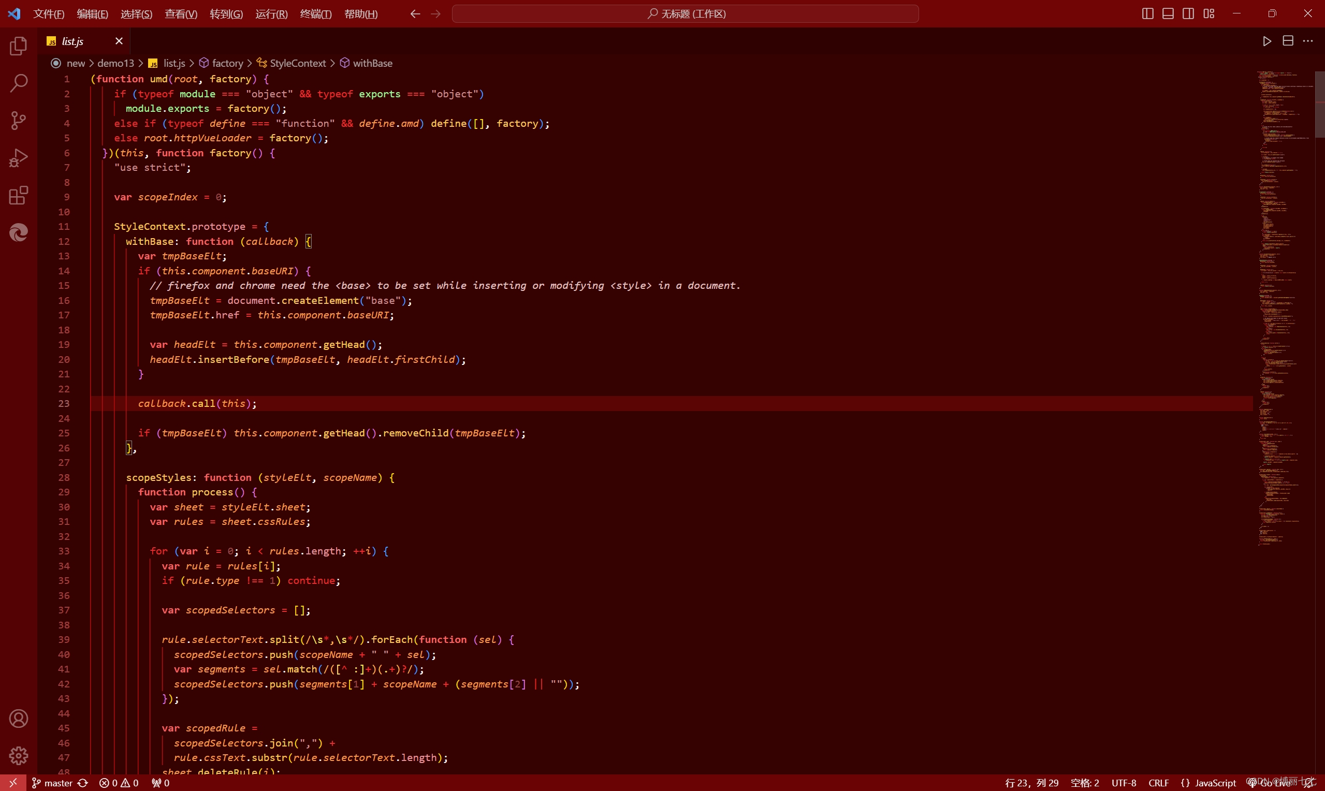Toggle the secondary side bar visibility
Image resolution: width=1325 pixels, height=791 pixels.
click(1188, 14)
